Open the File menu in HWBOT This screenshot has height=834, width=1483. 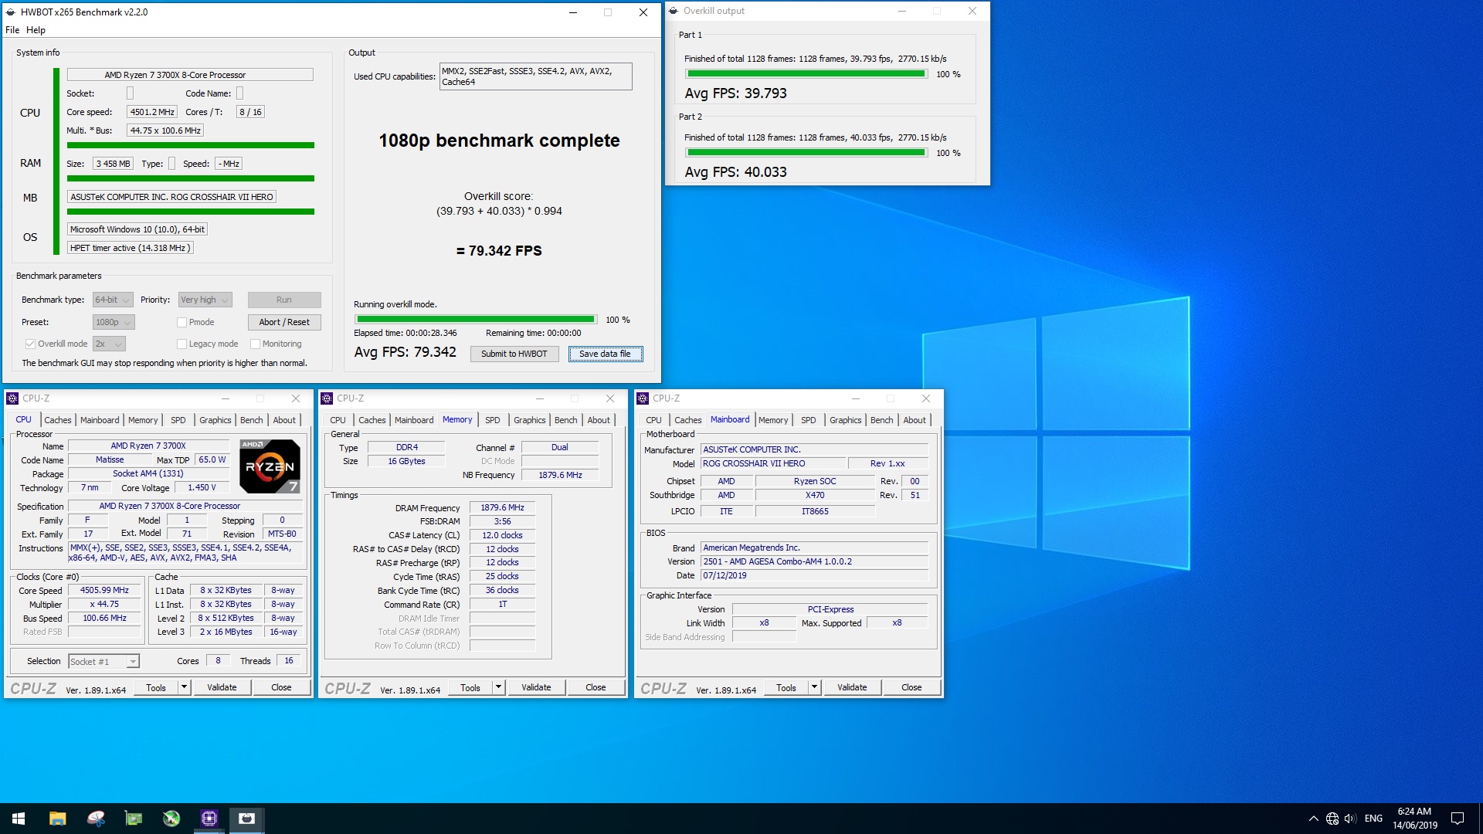tap(12, 30)
